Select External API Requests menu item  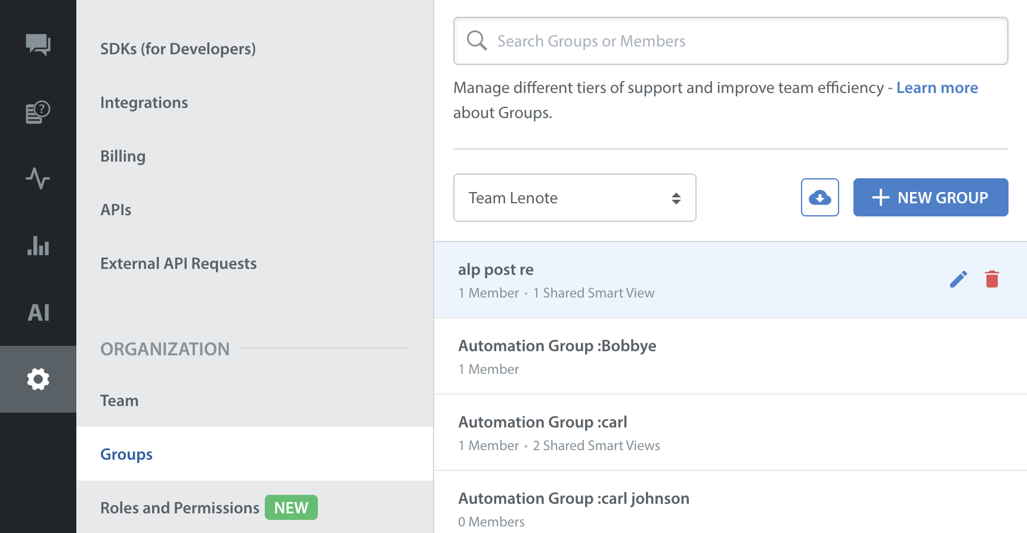coord(178,264)
